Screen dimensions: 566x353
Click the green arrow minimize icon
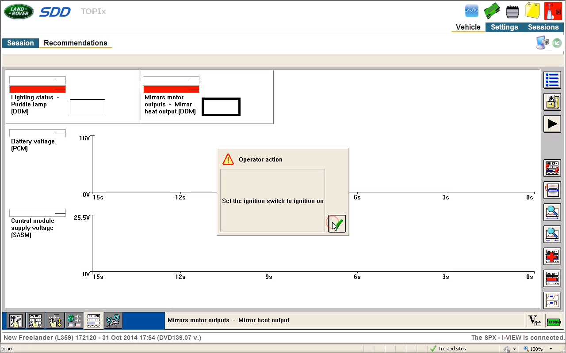[557, 43]
